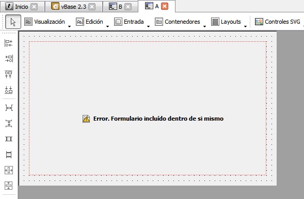
Task: Open Controles SVG toolbar item
Action: (278, 22)
